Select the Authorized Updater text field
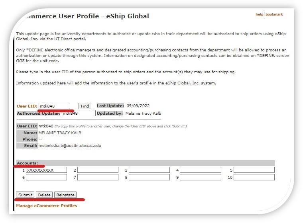The image size is (303, 223). (x=79, y=113)
